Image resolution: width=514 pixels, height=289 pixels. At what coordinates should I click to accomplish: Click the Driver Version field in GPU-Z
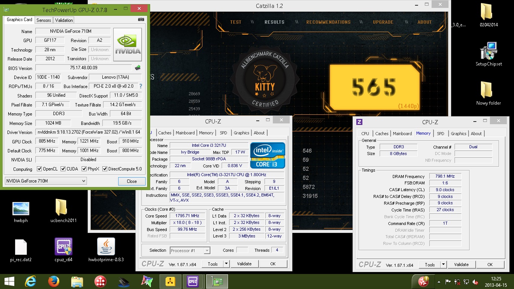89,132
